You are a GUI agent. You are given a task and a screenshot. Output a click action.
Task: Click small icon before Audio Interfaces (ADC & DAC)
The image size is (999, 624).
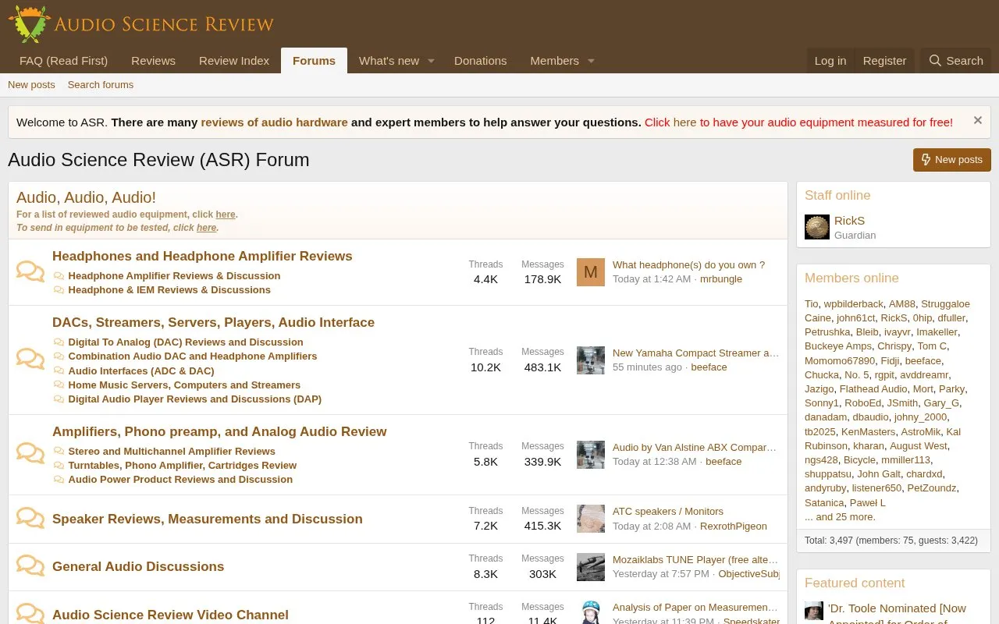[x=59, y=371]
